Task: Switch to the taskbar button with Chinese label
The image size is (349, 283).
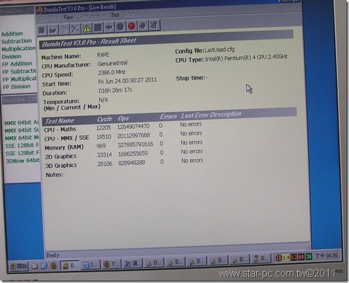Action: click(132, 264)
